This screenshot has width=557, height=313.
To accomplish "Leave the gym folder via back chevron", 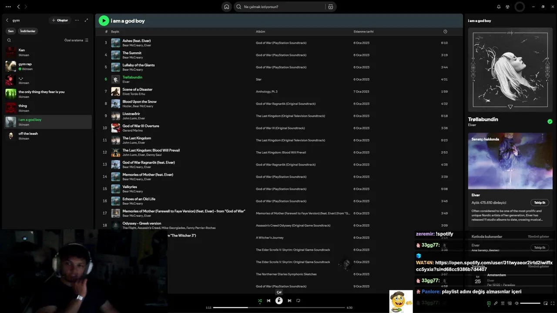I will pyautogui.click(x=7, y=20).
